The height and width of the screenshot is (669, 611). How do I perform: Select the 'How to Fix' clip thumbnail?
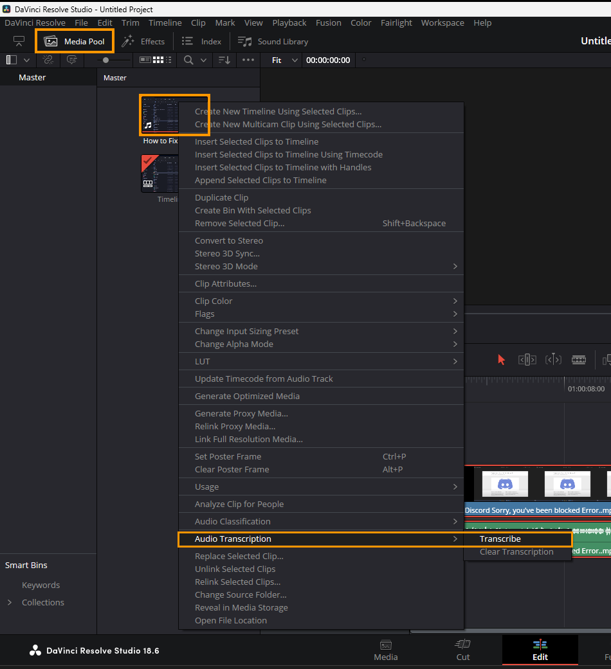[x=160, y=114]
